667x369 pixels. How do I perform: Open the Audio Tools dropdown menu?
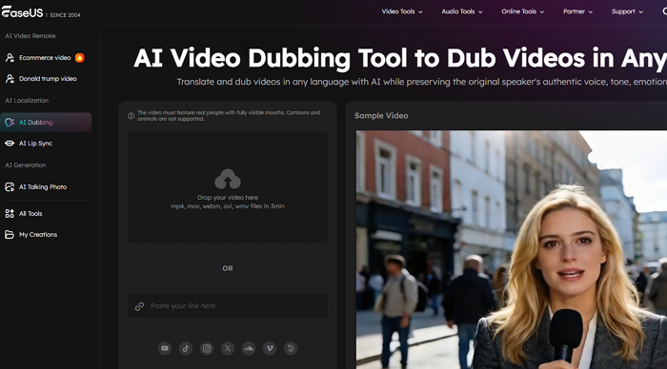coord(462,11)
